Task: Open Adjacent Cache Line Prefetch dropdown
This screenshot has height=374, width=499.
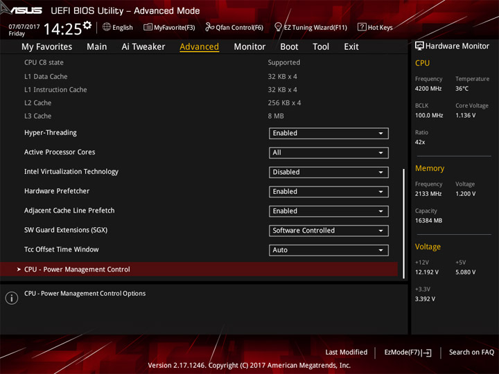Action: [329, 211]
